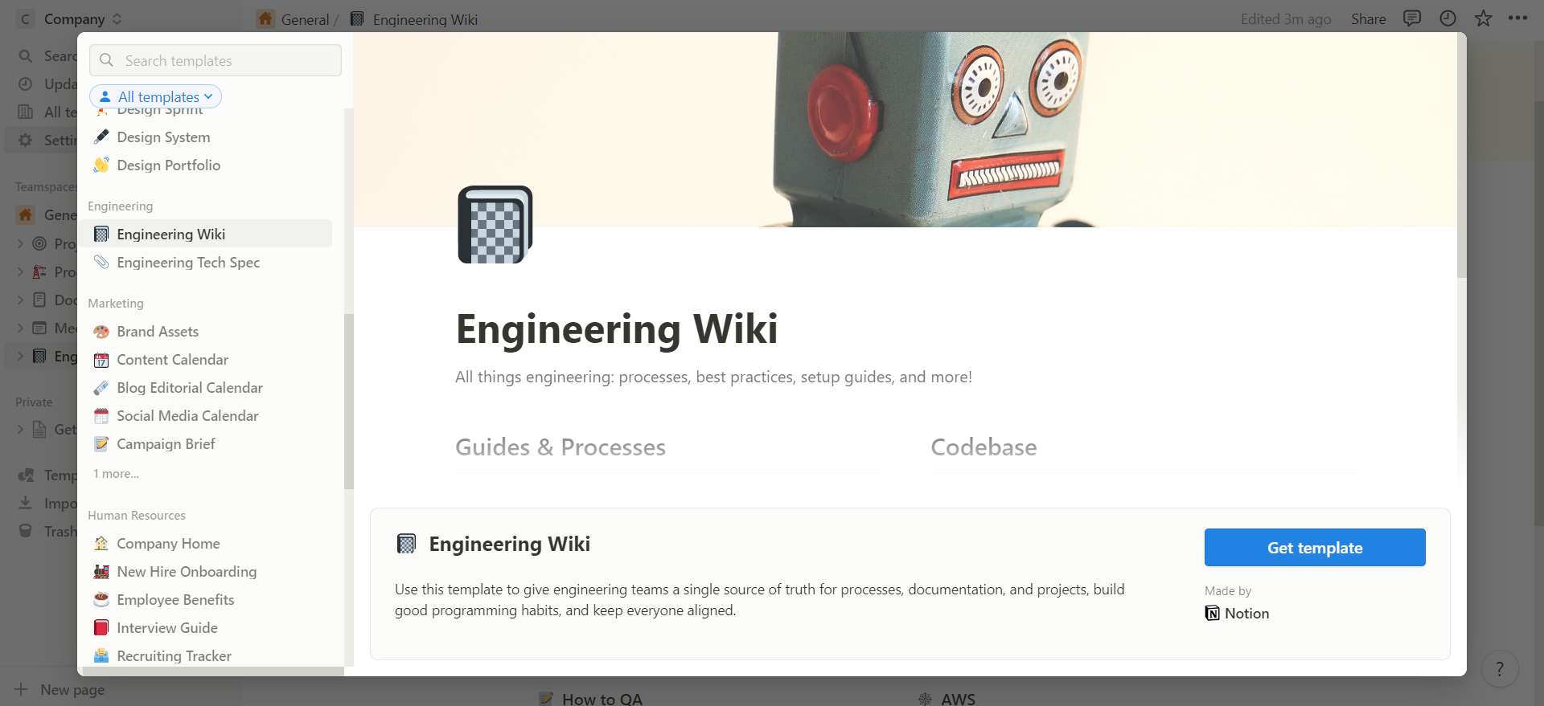
Task: Select Content Calendar template
Action: pos(207,359)
